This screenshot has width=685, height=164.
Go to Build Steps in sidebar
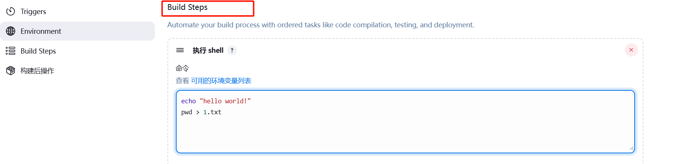77,51
